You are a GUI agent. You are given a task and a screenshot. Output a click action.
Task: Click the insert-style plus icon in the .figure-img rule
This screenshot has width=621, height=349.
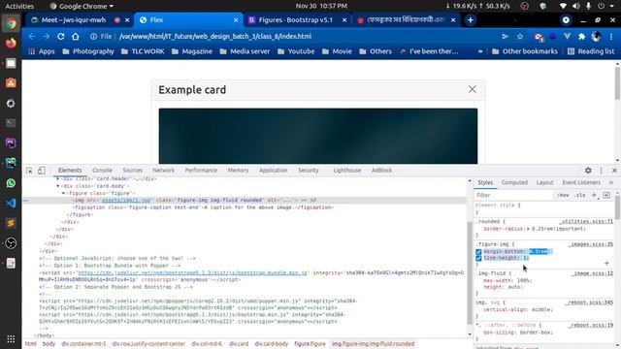click(606, 263)
